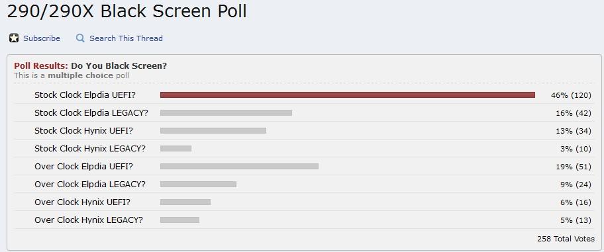Viewport: 604px width, 252px height.
Task: Click the Stock Clock Hynix UEFI result bar
Action: click(x=213, y=131)
